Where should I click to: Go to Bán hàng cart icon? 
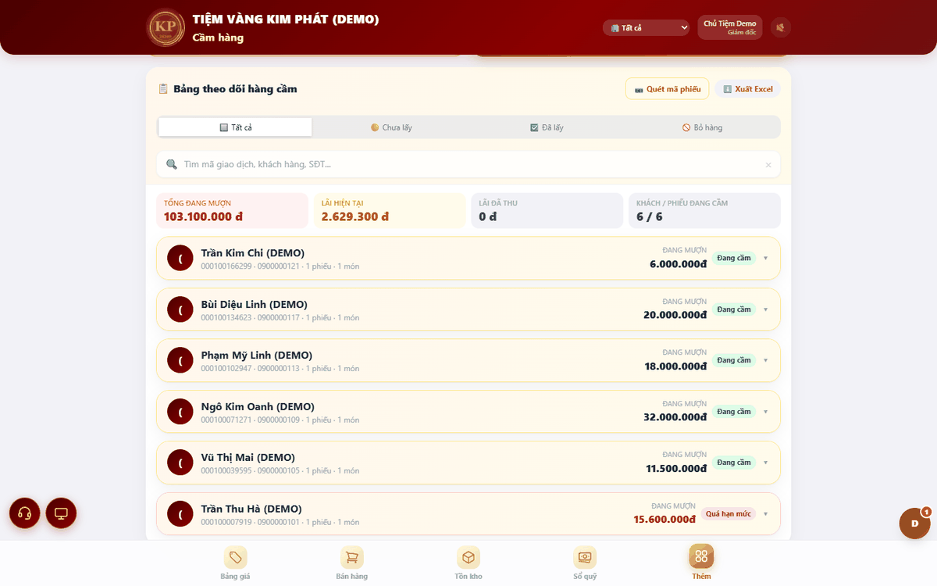pos(351,557)
